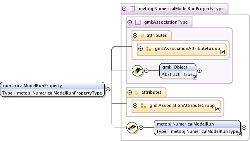Collapse the gml:AssociationType group
This screenshot has height=141, width=250.
[129, 22]
